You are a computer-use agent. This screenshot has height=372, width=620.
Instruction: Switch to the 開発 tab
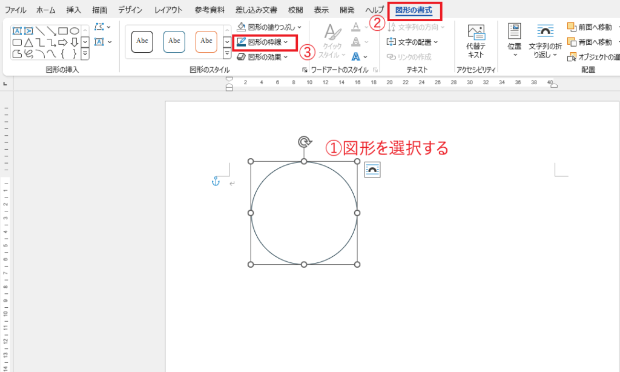pos(347,10)
